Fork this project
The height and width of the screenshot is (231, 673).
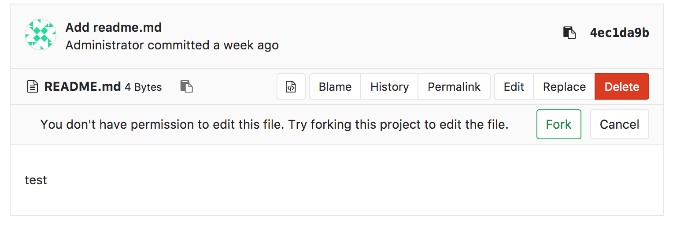558,124
